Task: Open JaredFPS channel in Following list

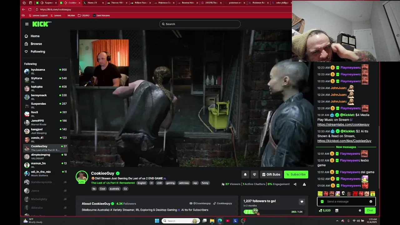Action: pyautogui.click(x=46, y=122)
